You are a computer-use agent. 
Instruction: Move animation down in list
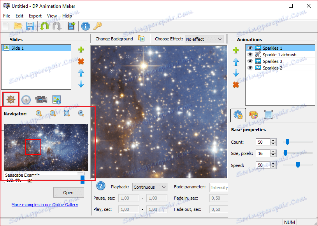(235, 73)
